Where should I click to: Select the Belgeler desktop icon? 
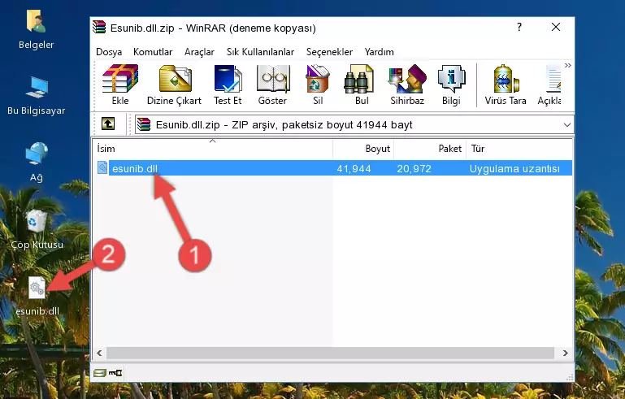point(36,30)
